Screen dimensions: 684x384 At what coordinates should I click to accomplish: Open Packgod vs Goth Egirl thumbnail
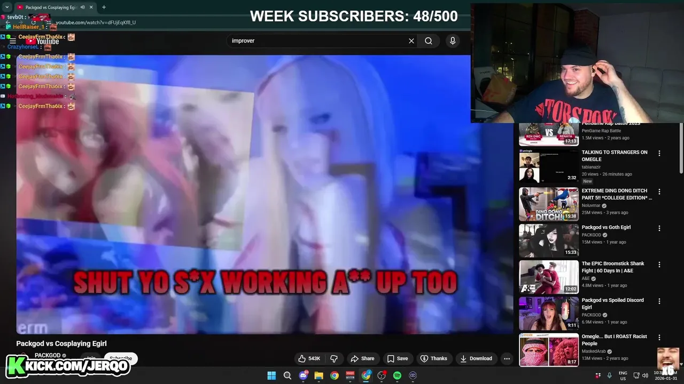(x=549, y=241)
